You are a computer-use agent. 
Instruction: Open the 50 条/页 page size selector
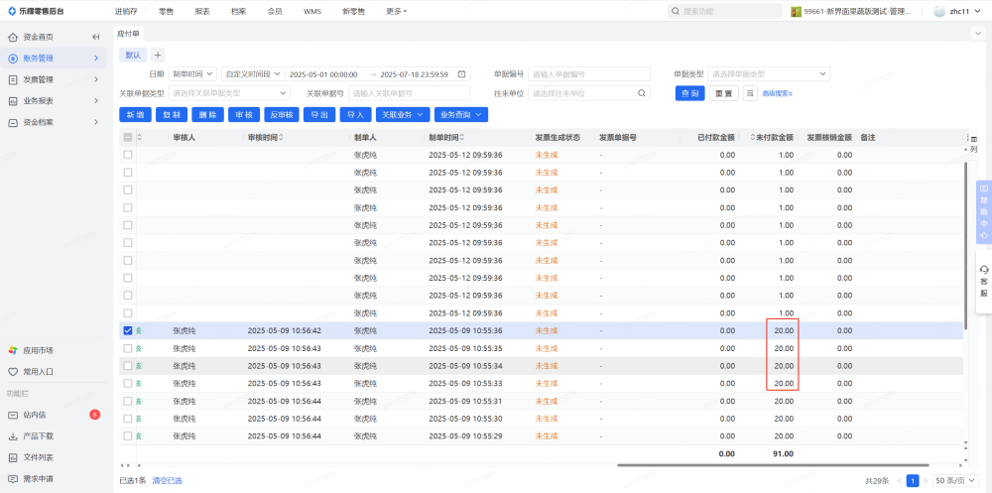click(953, 480)
